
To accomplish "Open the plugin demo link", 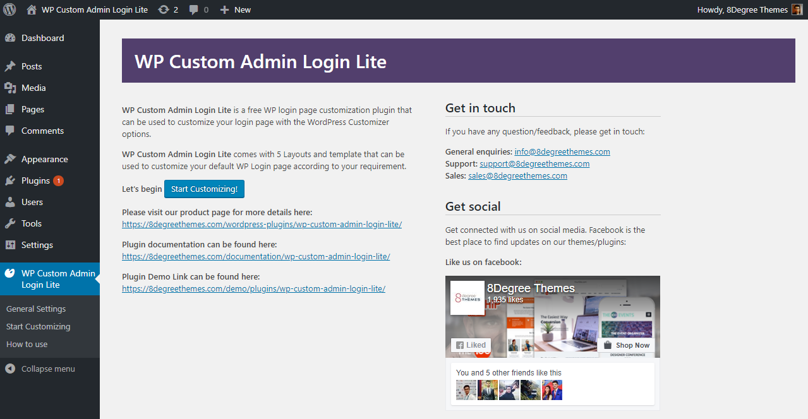I will pos(253,288).
